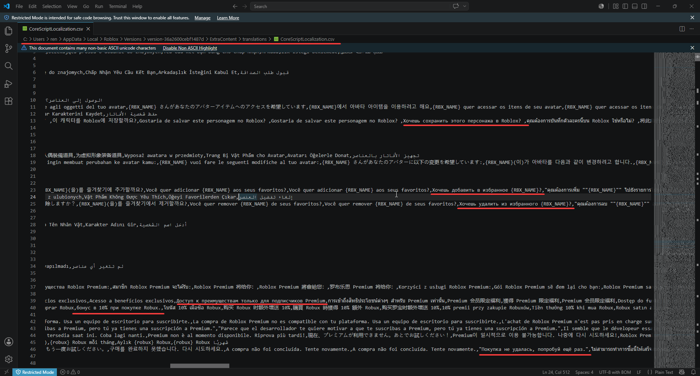Select translations in the breadcrumb path
Image resolution: width=700 pixels, height=376 pixels.
(x=254, y=39)
